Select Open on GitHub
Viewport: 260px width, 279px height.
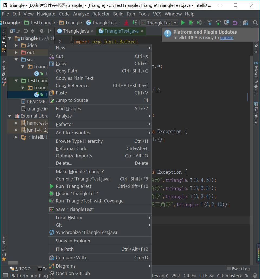pos(100,273)
